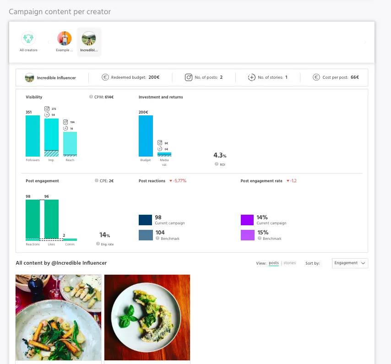Select the Incredible Influencer avatar tab

(89, 38)
